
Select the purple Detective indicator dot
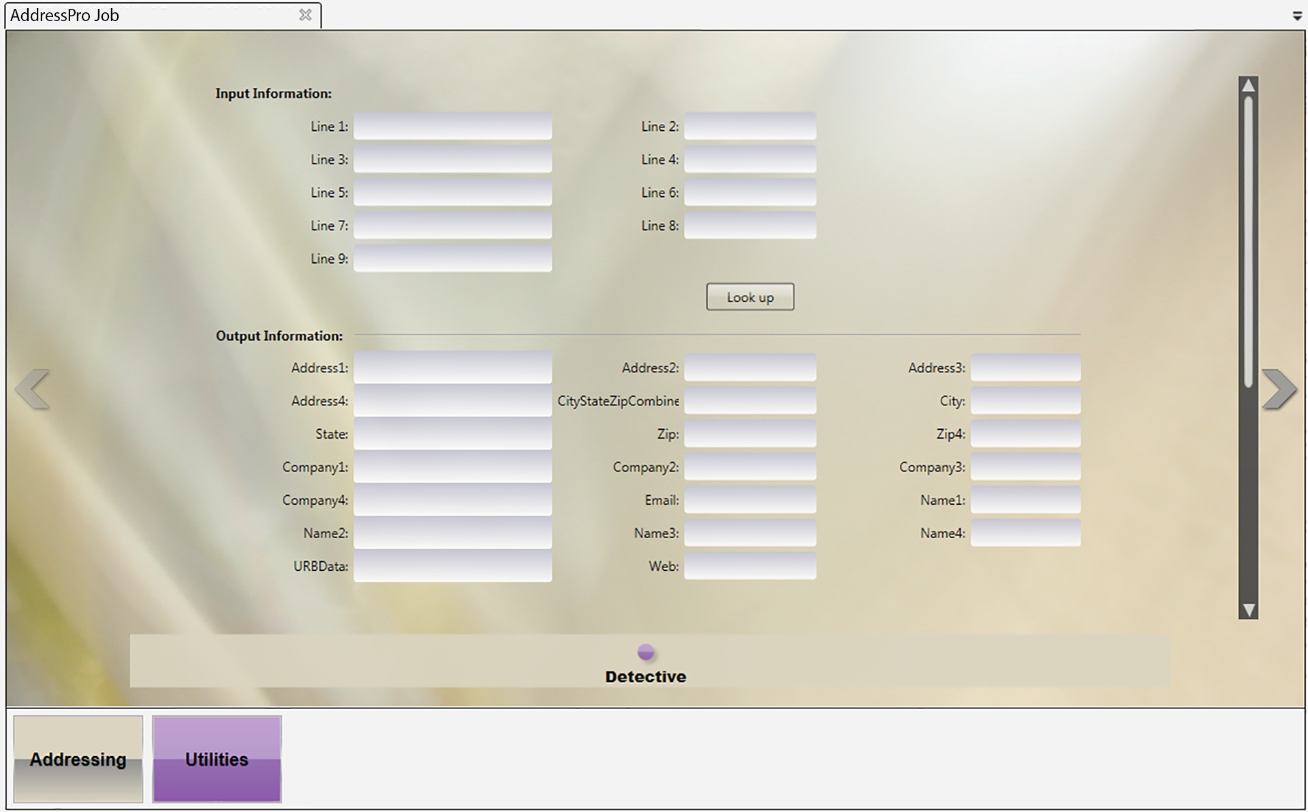click(646, 652)
